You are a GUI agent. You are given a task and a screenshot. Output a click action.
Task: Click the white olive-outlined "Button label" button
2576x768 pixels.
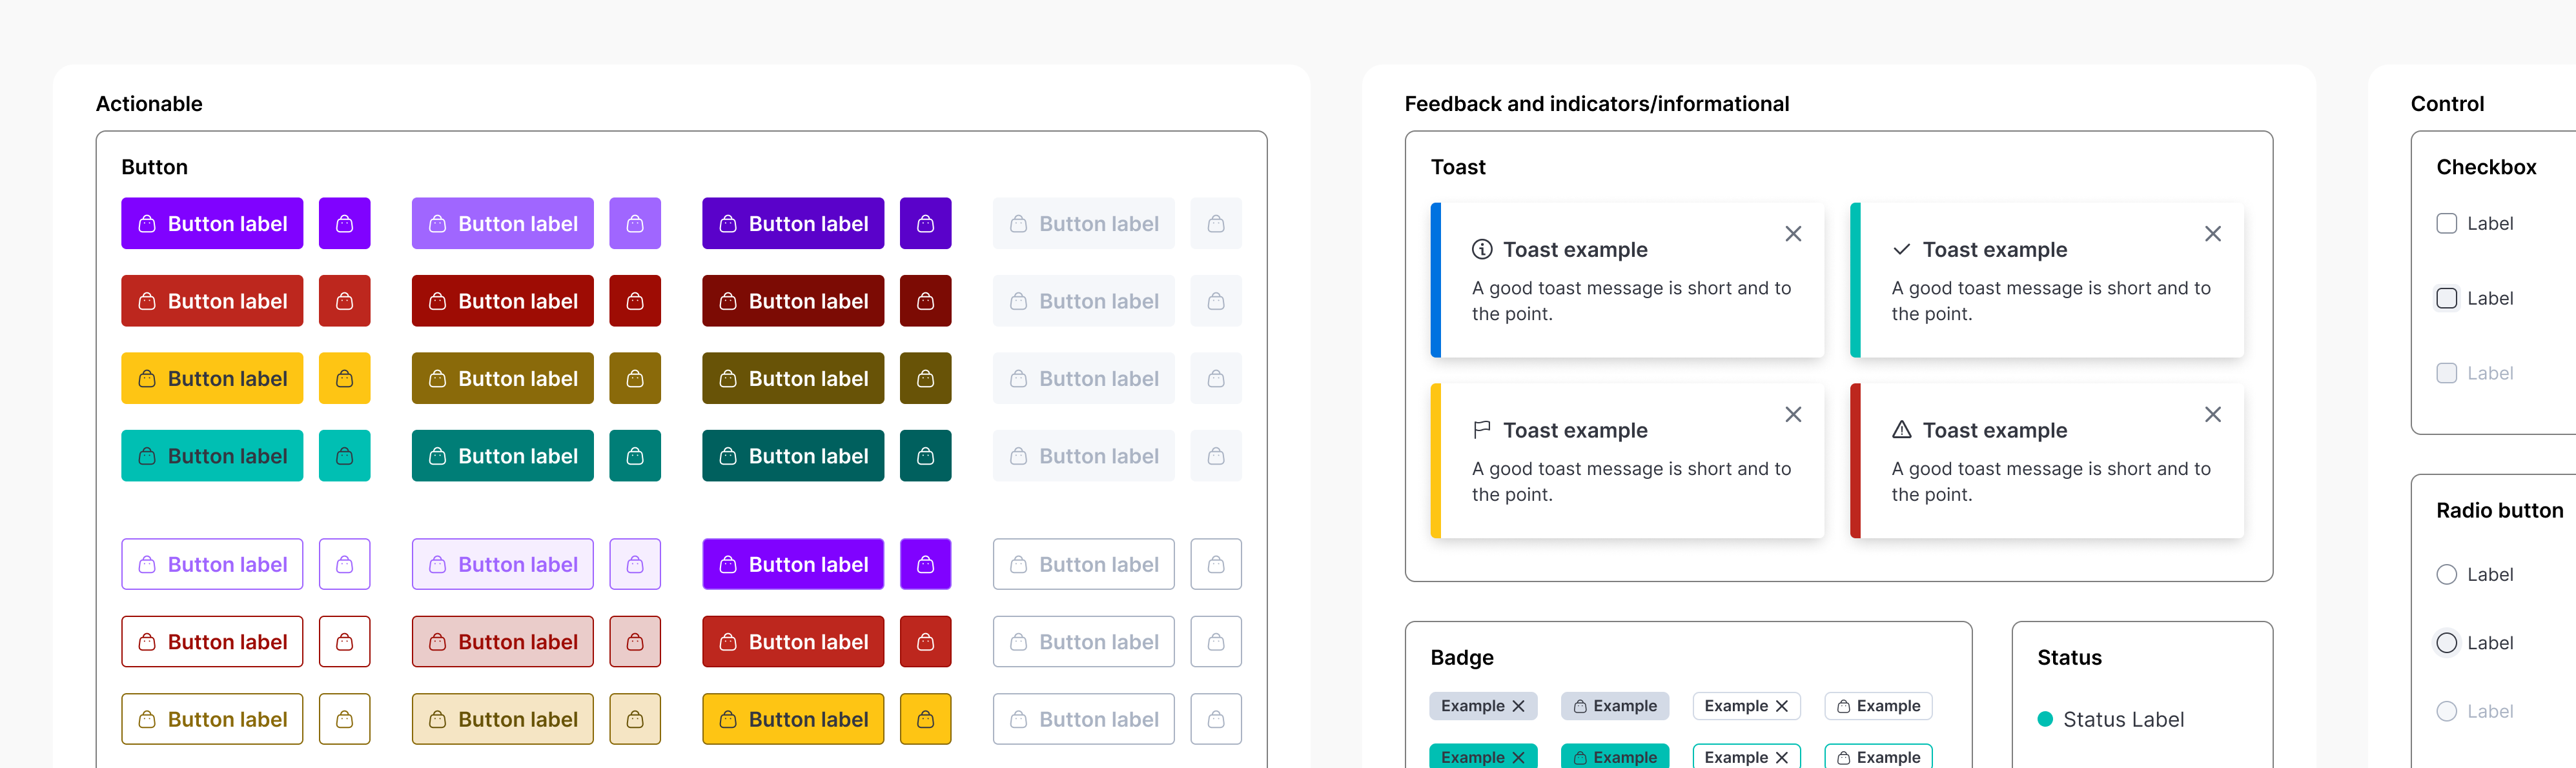click(x=212, y=719)
